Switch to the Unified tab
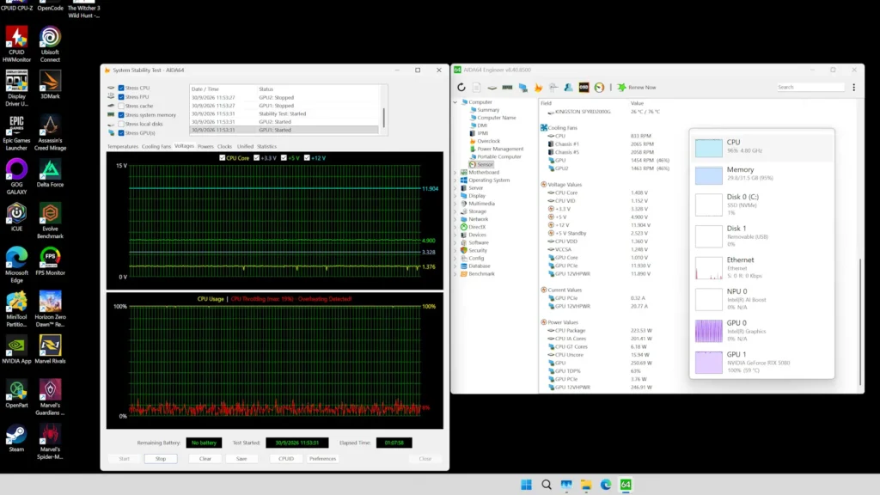The height and width of the screenshot is (495, 880). tap(245, 146)
